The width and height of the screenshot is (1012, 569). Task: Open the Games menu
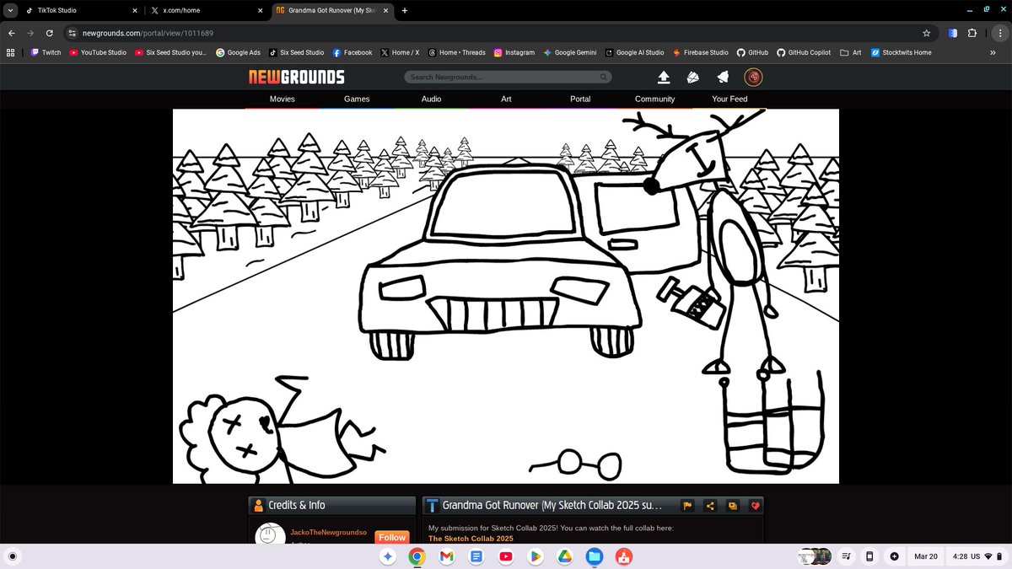coord(357,99)
